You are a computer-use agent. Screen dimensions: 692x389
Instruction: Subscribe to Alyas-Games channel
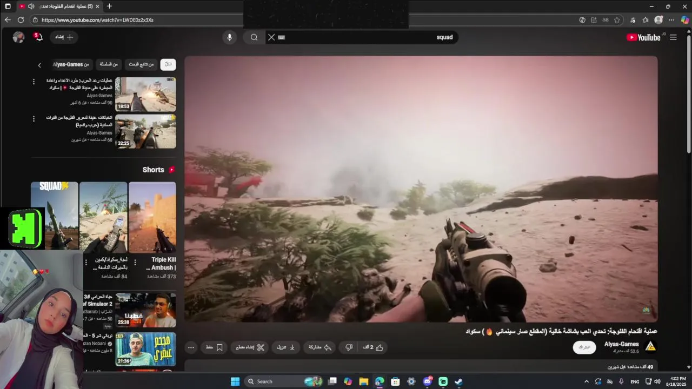click(584, 347)
